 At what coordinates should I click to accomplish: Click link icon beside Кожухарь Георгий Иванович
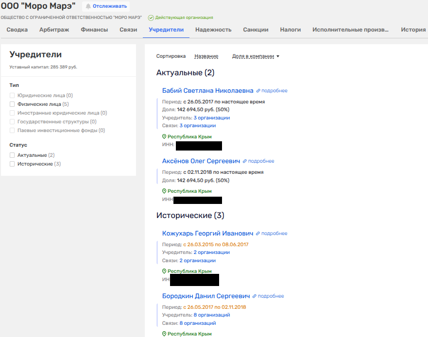pos(258,234)
